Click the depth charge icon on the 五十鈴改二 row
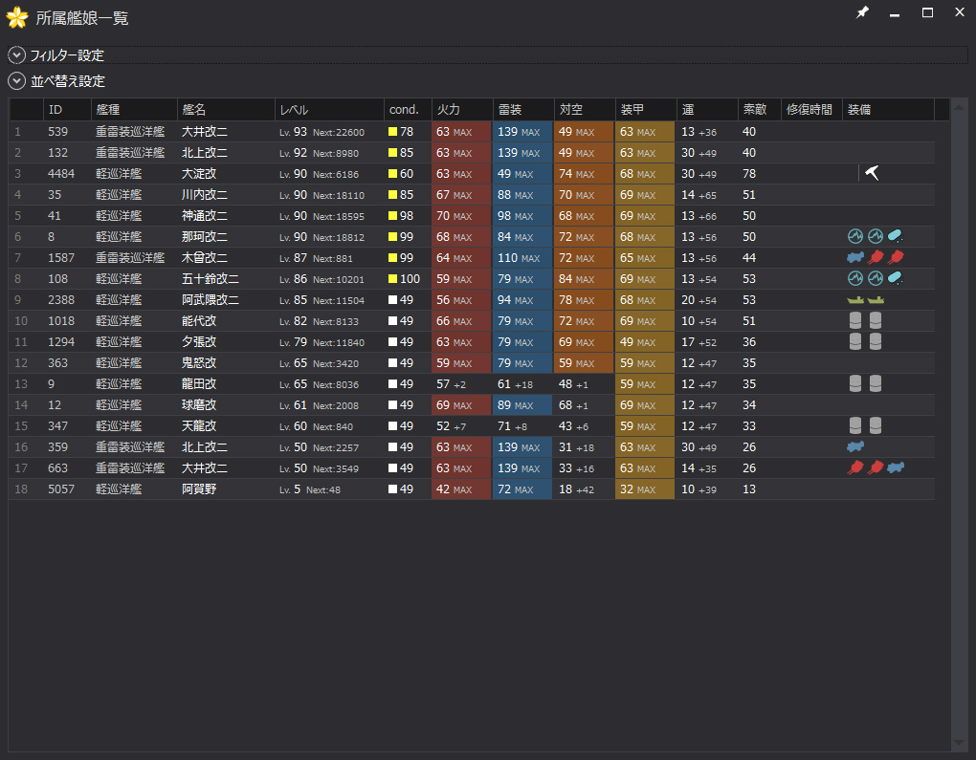This screenshot has width=976, height=760. pyautogui.click(x=895, y=278)
